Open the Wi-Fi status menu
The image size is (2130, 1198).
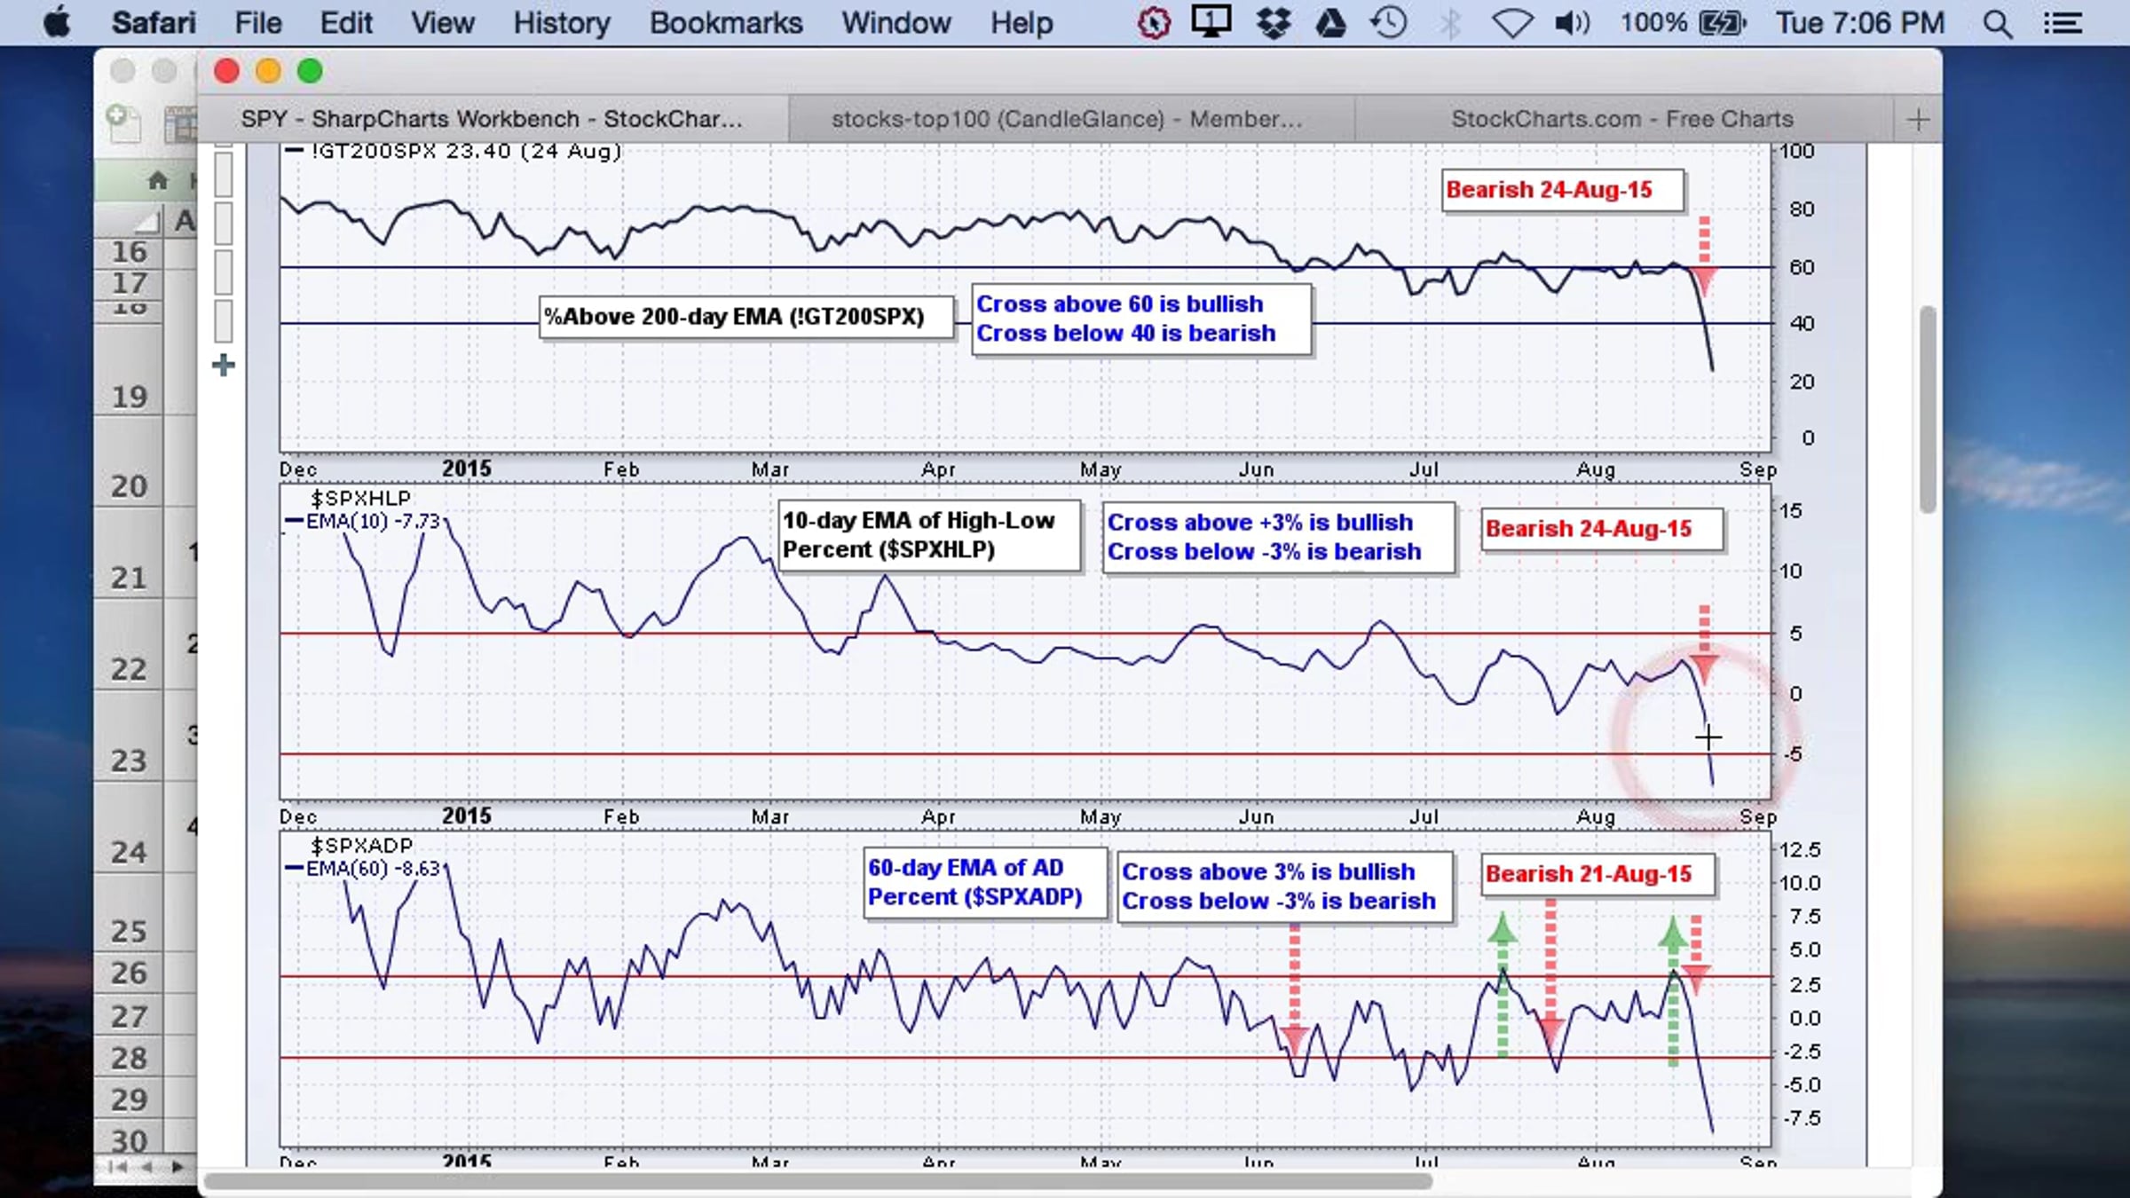pyautogui.click(x=1511, y=23)
